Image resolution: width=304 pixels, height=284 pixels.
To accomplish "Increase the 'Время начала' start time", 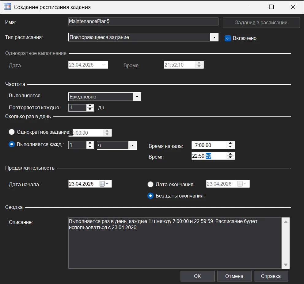I will [230, 143].
